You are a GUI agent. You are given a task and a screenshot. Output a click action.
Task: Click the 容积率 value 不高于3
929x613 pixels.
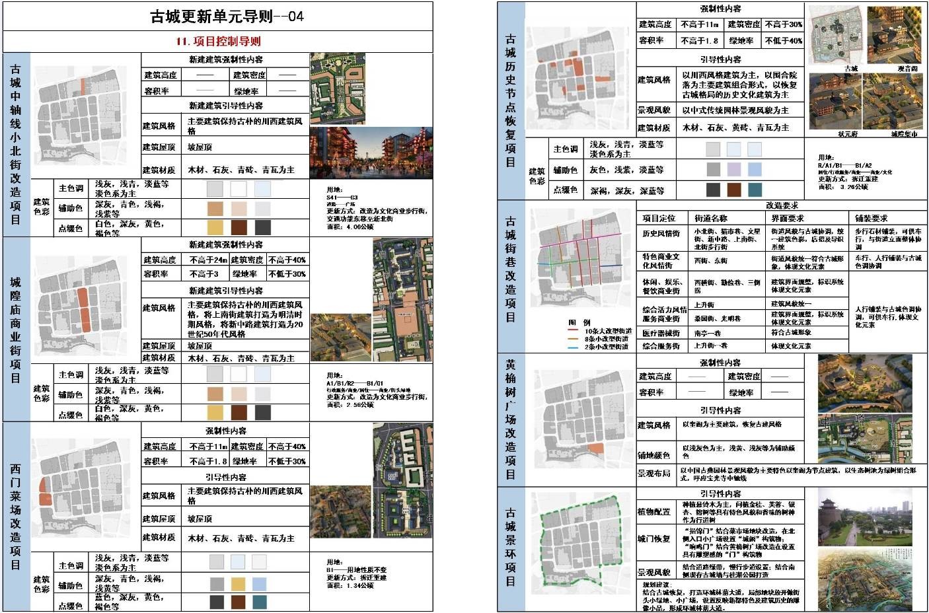204,273
